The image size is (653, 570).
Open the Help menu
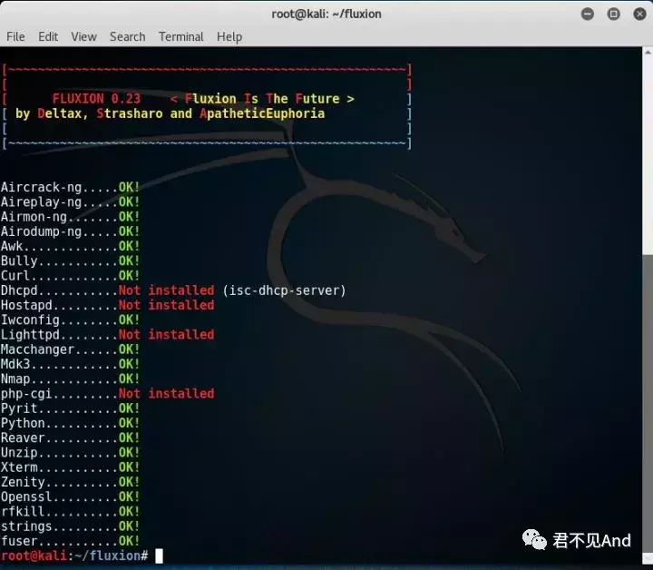click(x=229, y=36)
